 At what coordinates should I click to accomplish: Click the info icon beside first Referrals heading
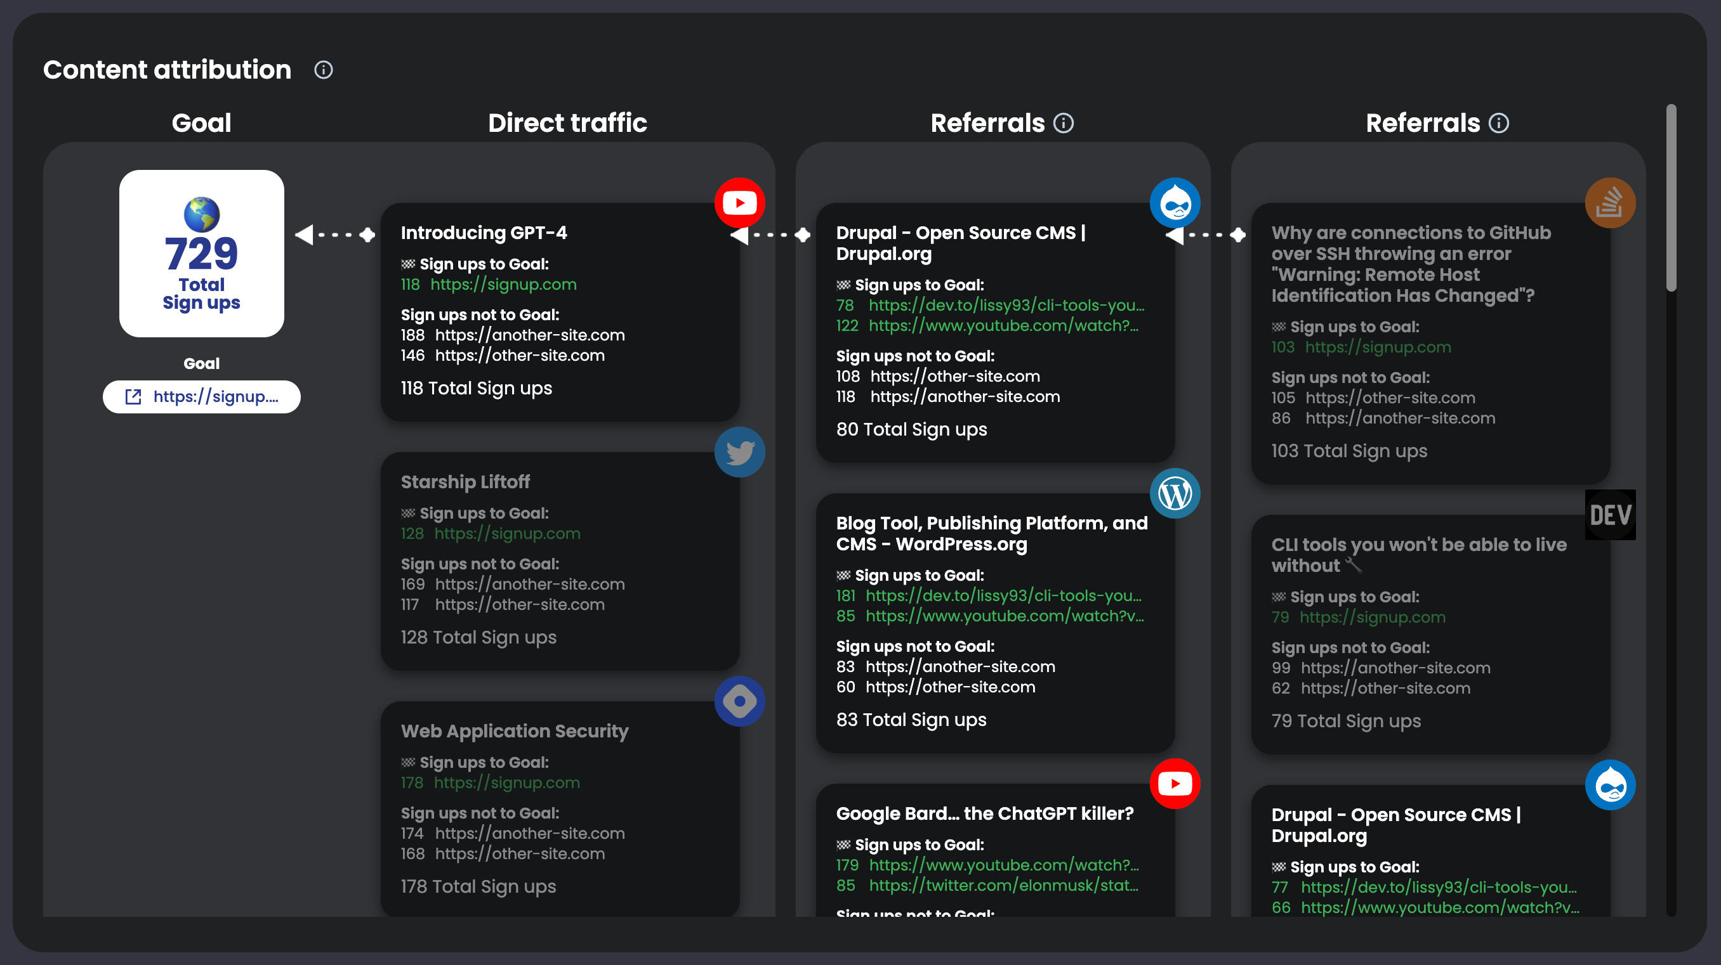click(1064, 124)
